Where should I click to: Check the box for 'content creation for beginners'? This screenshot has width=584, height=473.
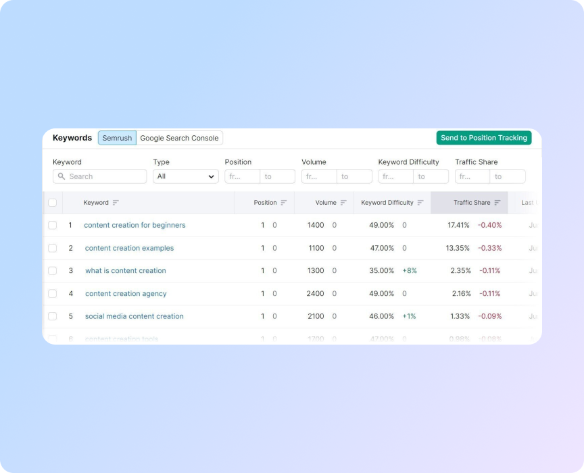53,225
